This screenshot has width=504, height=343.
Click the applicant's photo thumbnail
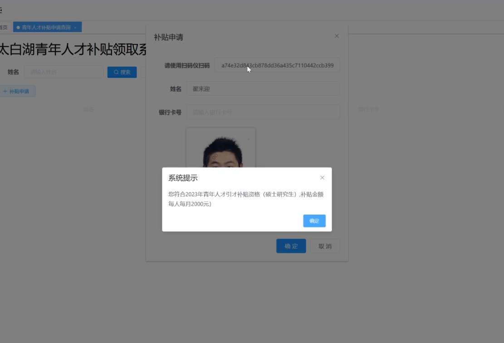click(220, 150)
